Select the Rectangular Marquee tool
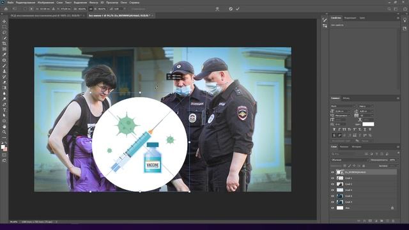The width and height of the screenshot is (409, 230). 4,27
